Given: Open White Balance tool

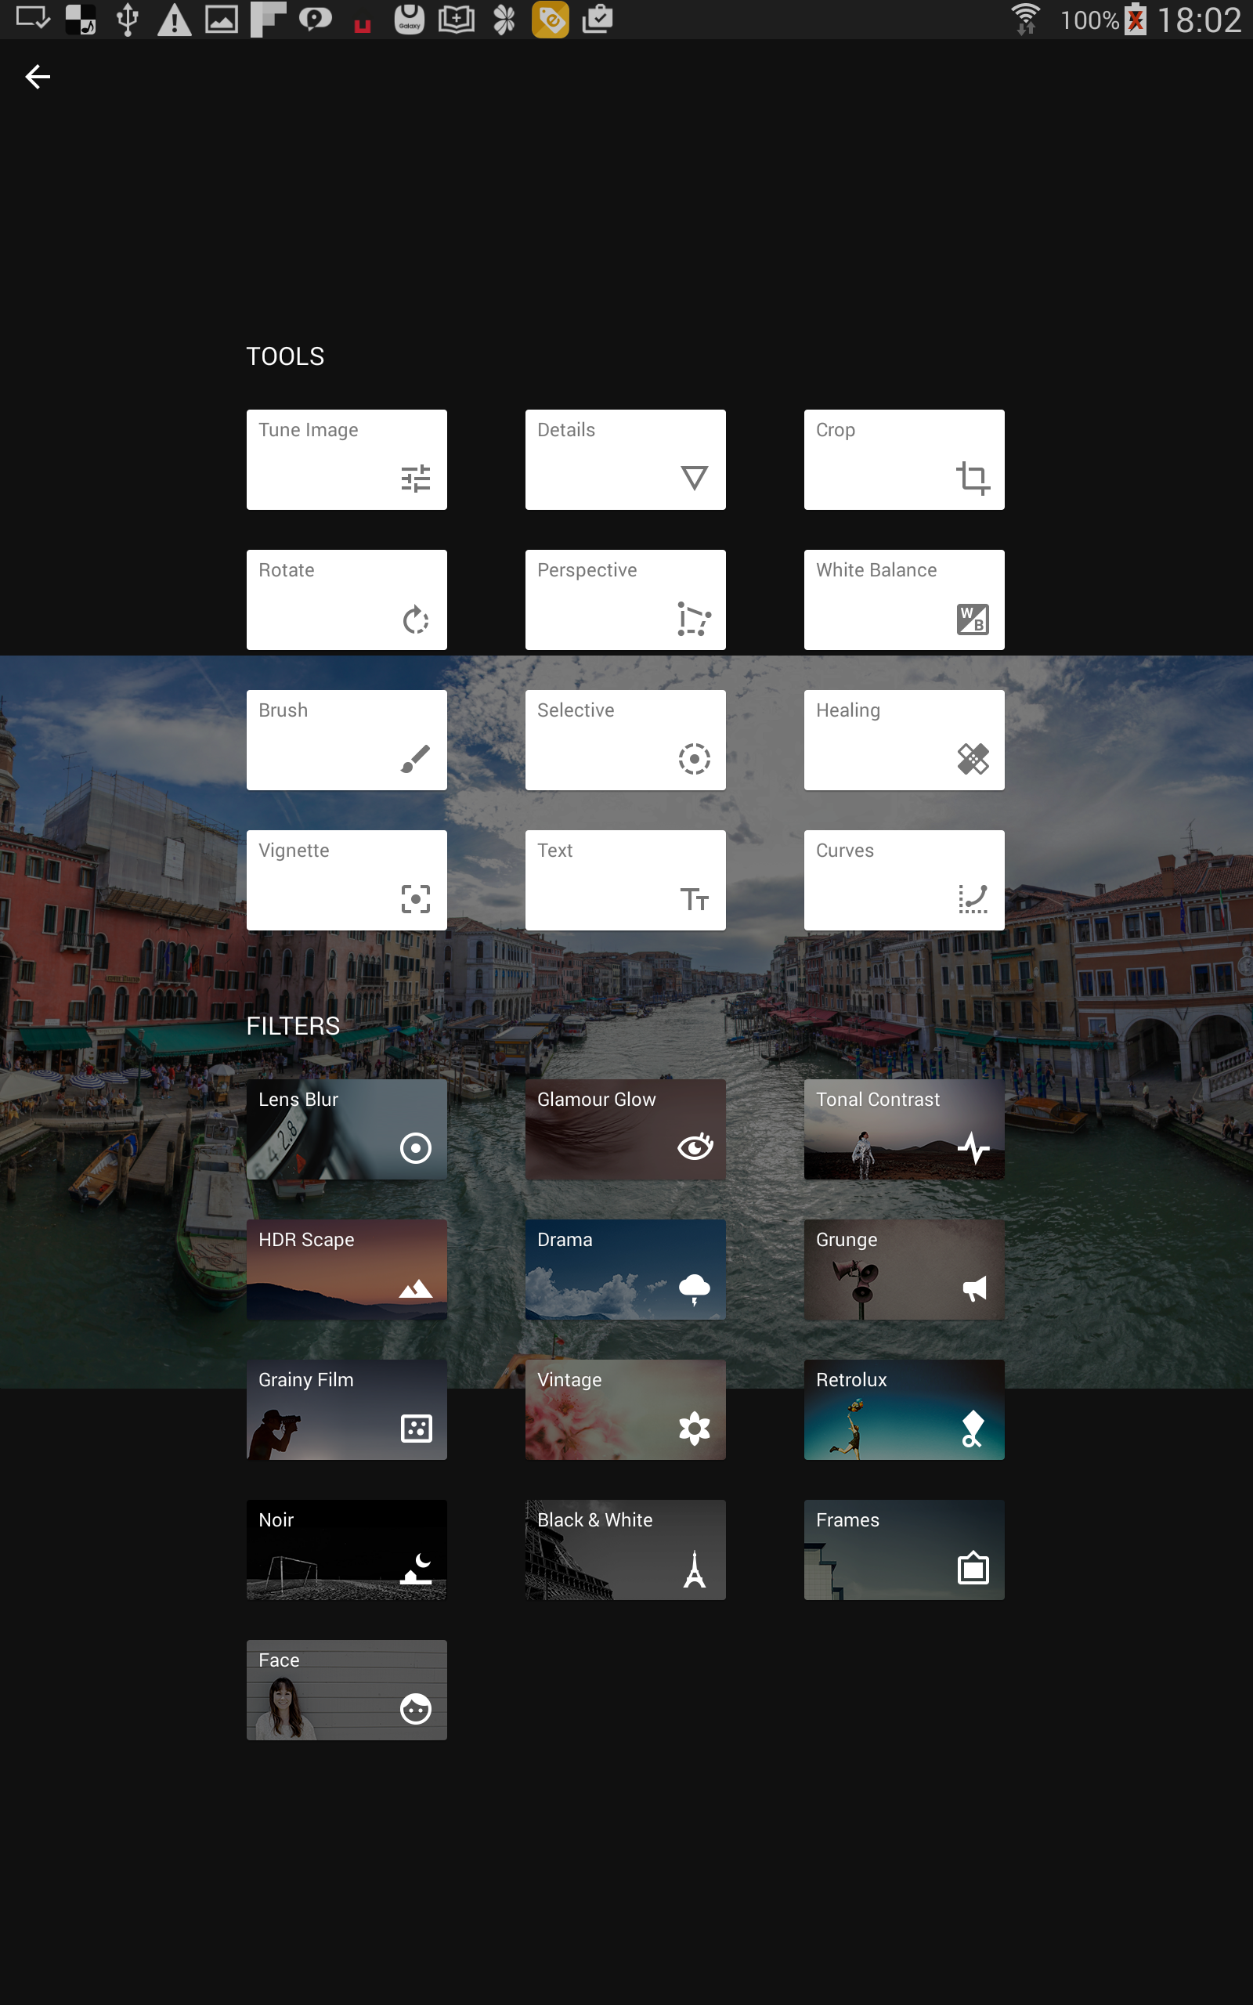Looking at the screenshot, I should pyautogui.click(x=903, y=599).
